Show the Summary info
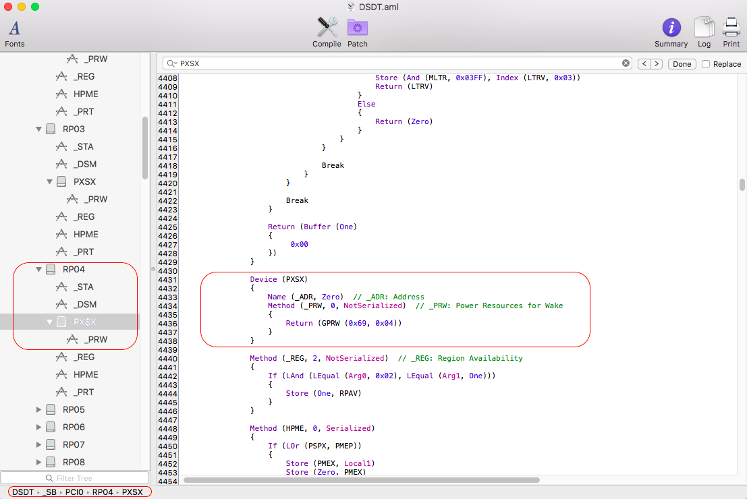The image size is (747, 499). [x=671, y=32]
